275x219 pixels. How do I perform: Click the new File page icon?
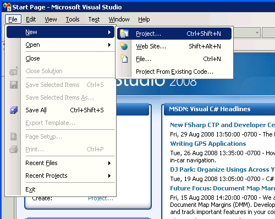coord(124,59)
